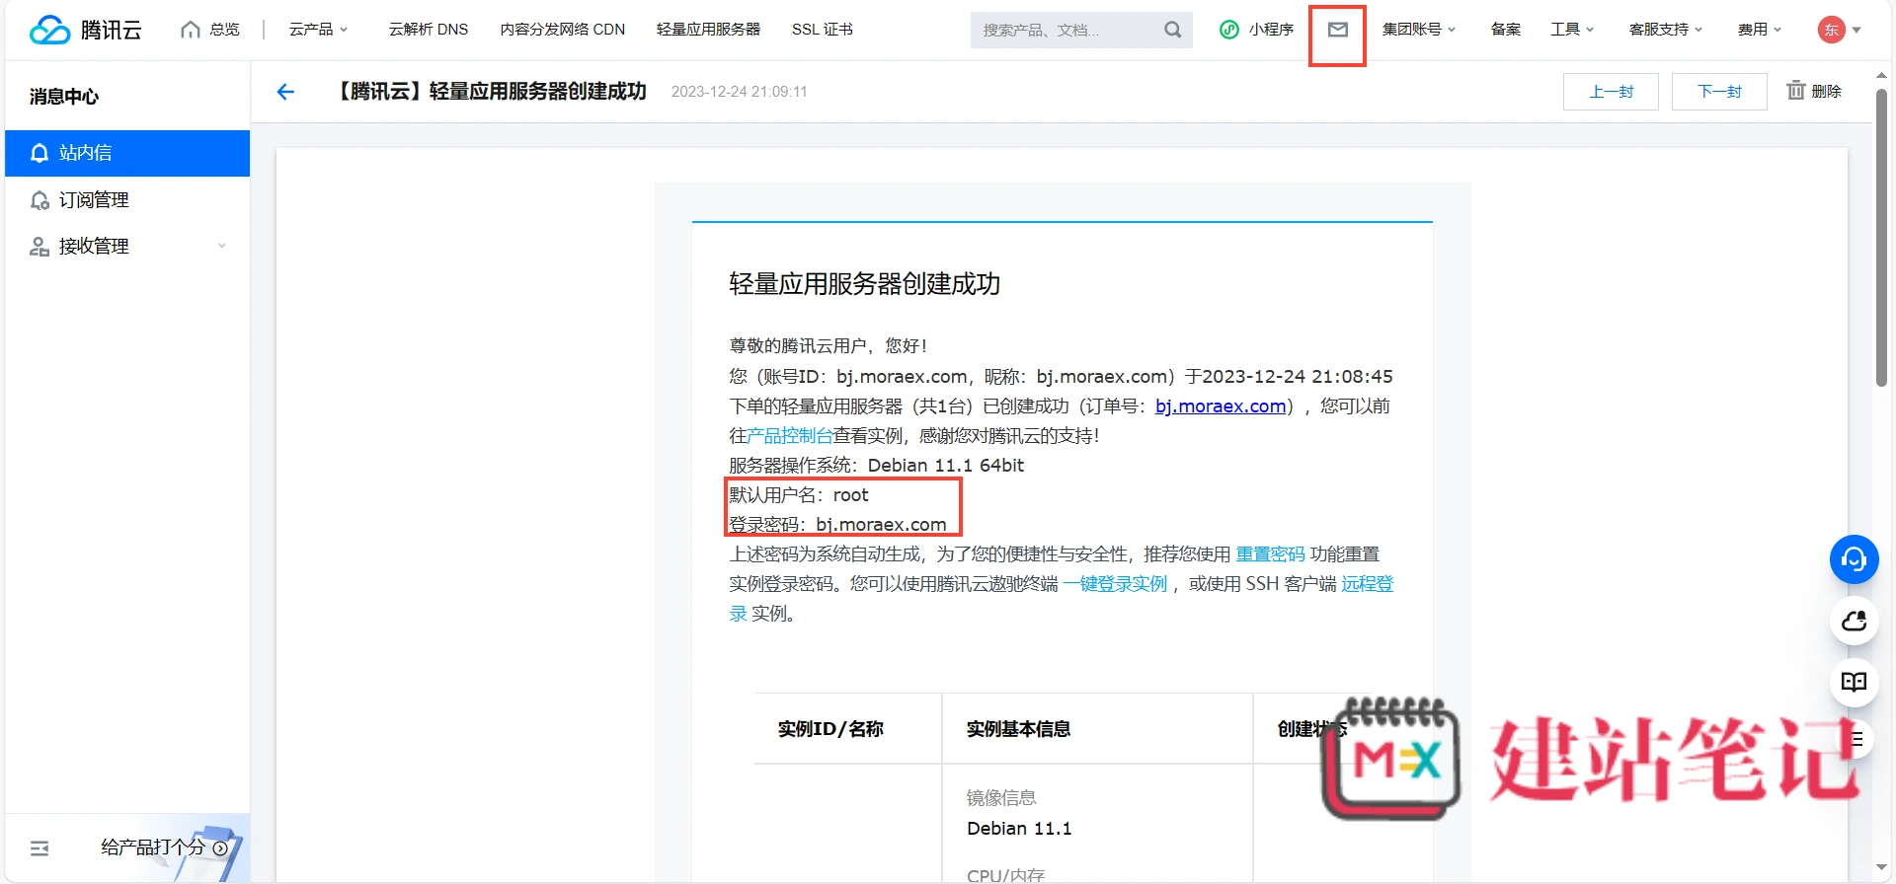Expand the 客服支持 support dropdown

coord(1666,30)
